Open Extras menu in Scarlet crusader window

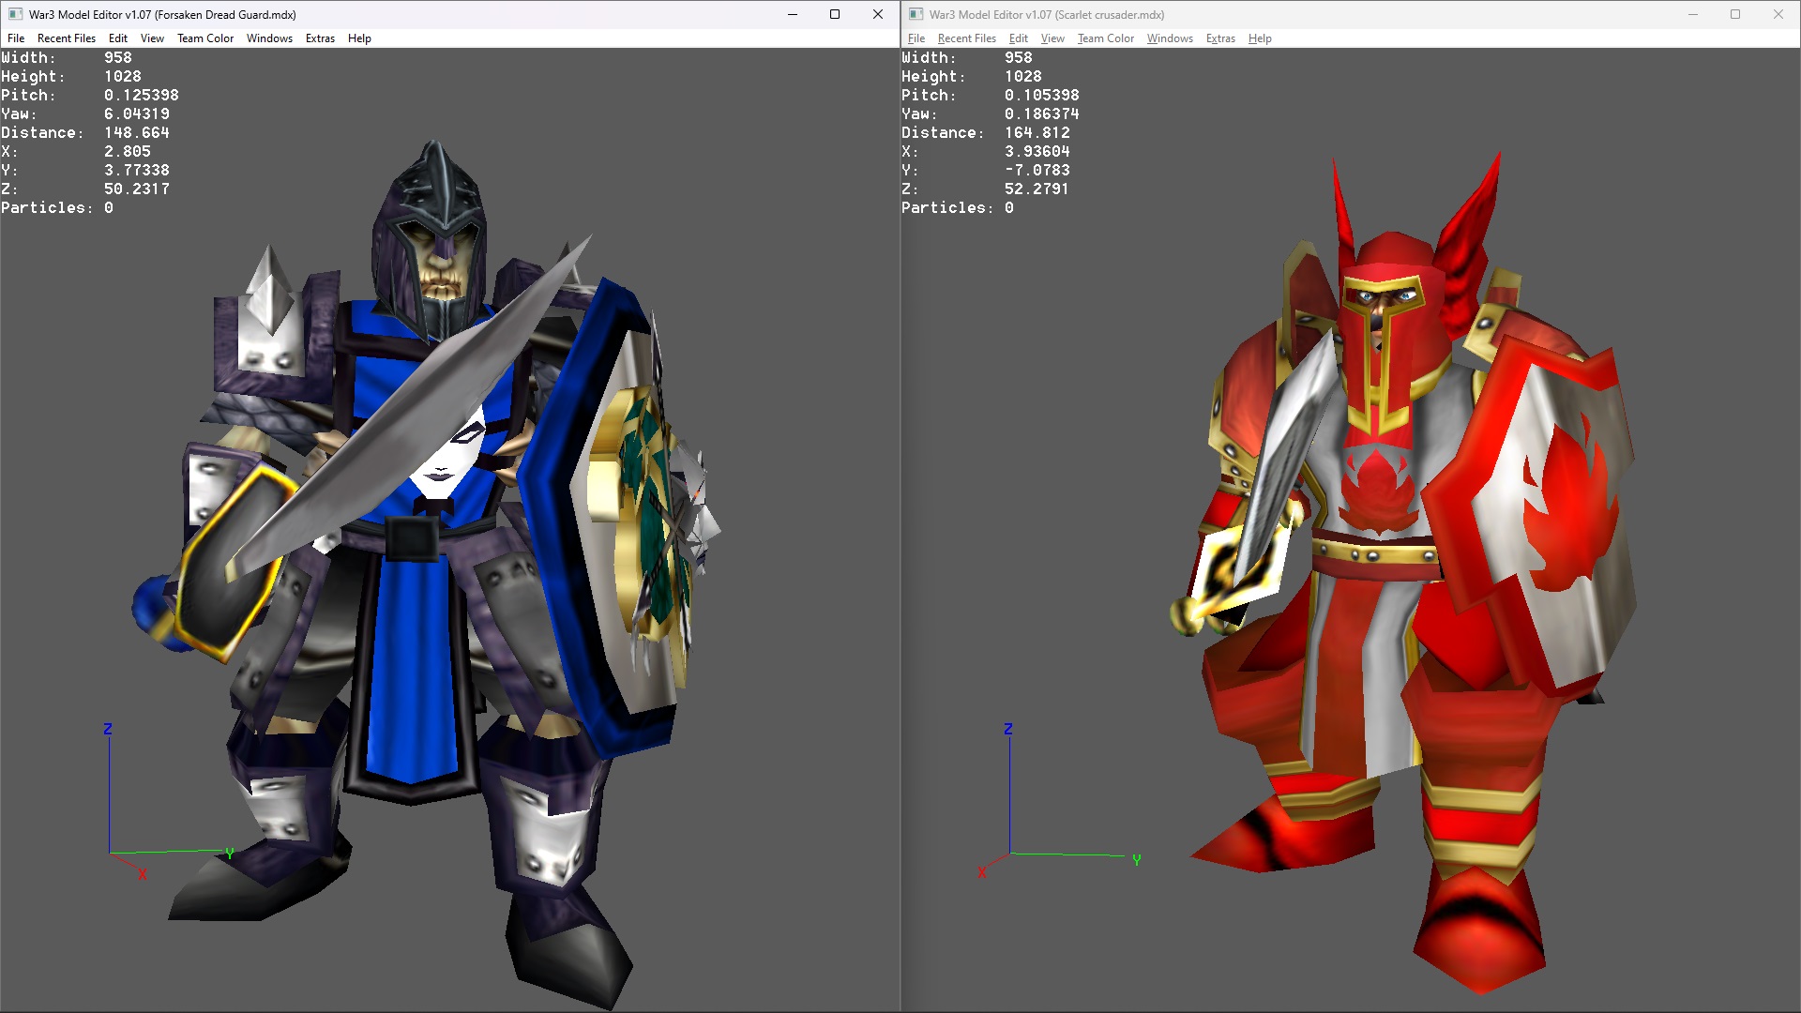pyautogui.click(x=1220, y=38)
